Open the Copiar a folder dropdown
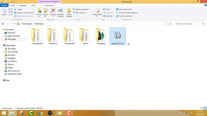 click(x=46, y=13)
